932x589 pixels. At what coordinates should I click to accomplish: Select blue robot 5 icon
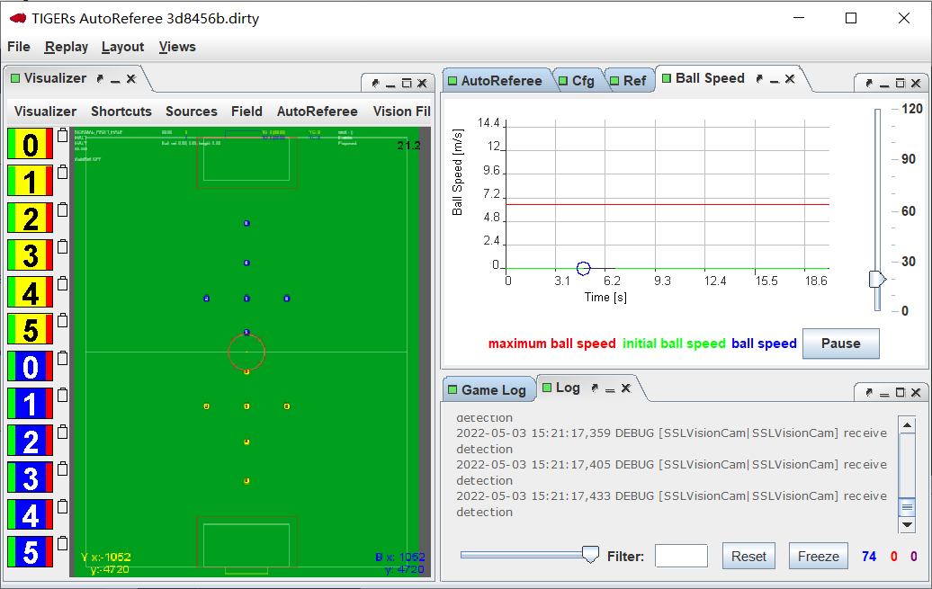coord(30,551)
